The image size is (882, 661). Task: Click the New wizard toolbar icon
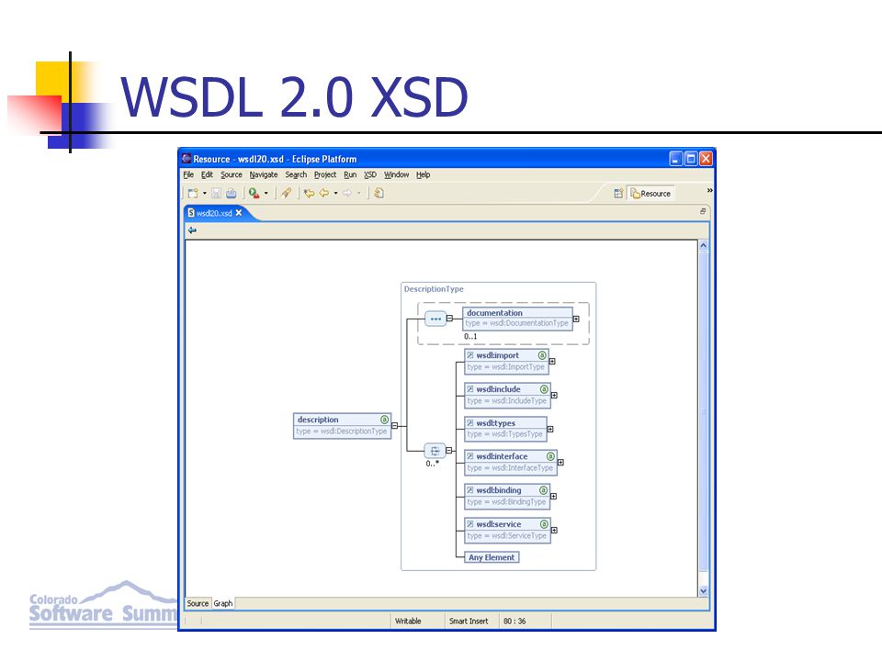192,194
